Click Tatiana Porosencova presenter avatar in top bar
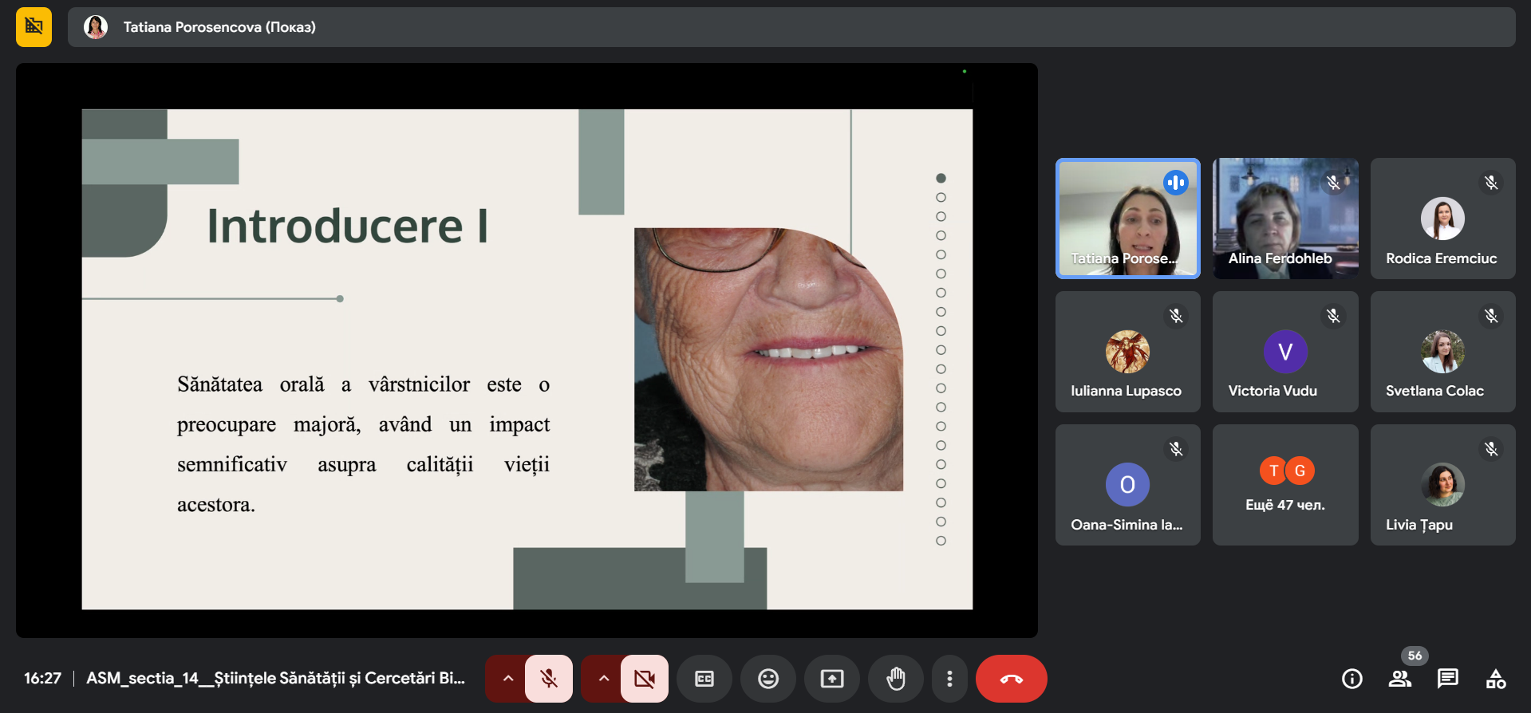 point(96,27)
